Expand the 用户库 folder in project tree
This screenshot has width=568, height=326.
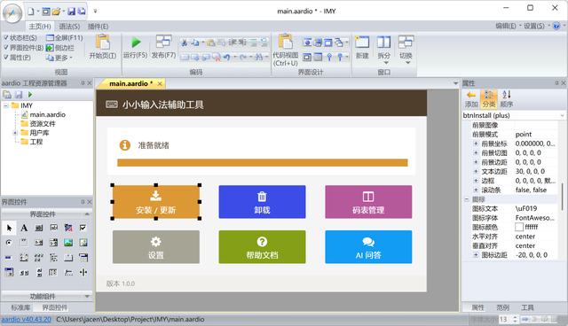(15, 133)
